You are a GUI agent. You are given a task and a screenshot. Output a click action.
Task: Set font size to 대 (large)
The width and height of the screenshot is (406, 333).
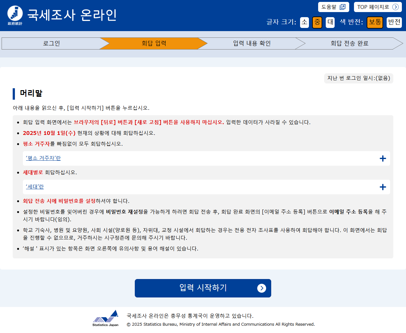coord(330,22)
